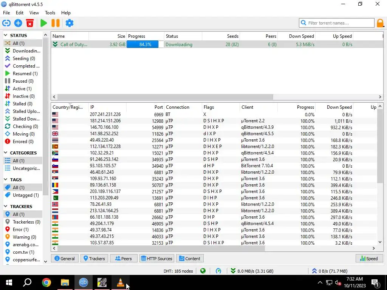
Task: Click the global download speed status
Action: point(252,271)
